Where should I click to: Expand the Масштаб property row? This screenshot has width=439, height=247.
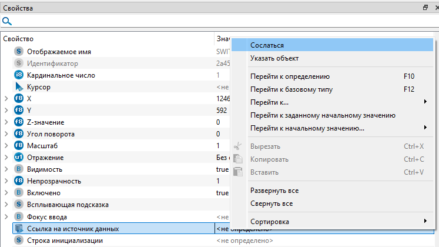(x=6, y=146)
